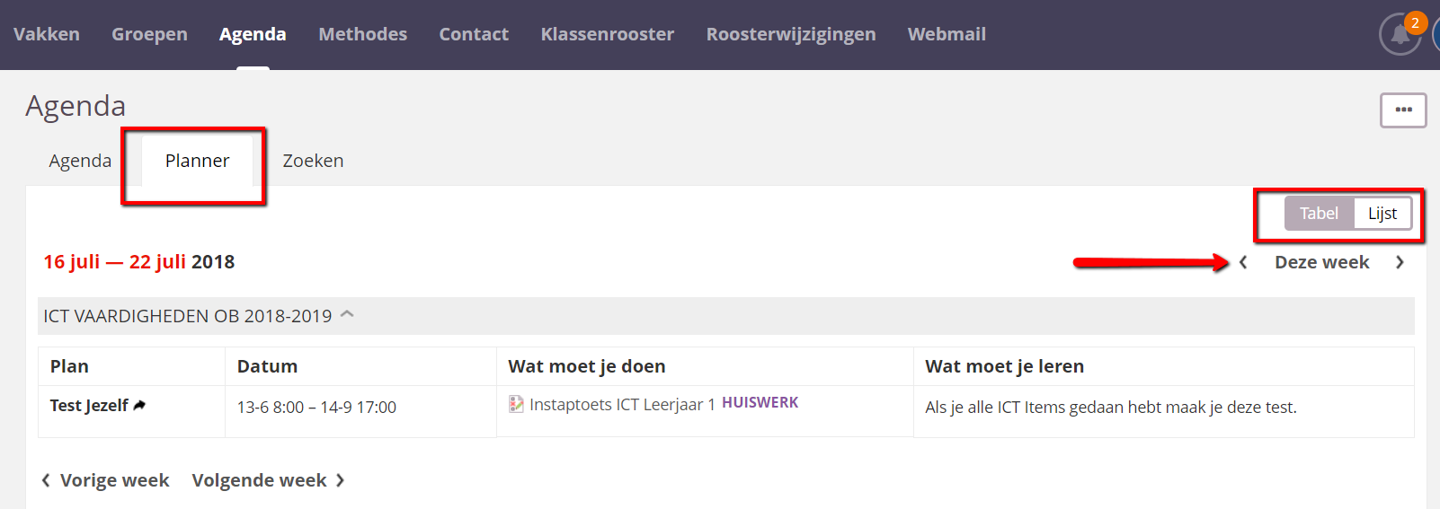1440x509 pixels.
Task: Go to next week using right chevron
Action: click(x=1400, y=262)
